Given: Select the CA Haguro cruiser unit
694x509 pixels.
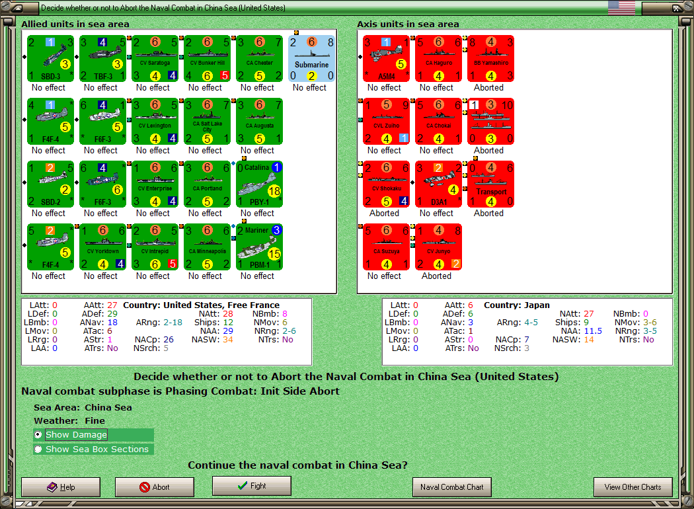Looking at the screenshot, I should [x=439, y=59].
